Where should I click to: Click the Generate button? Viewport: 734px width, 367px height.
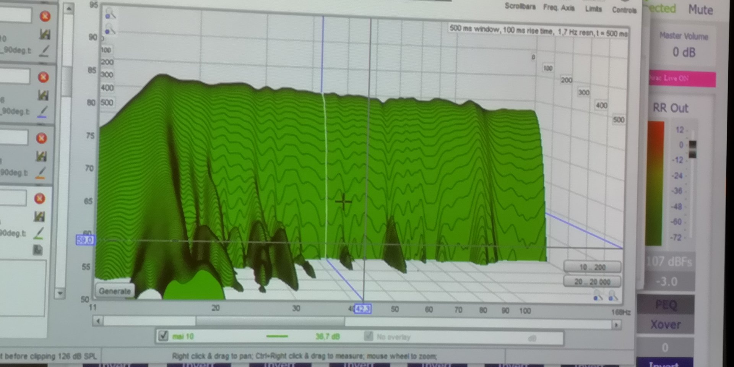[x=115, y=291]
